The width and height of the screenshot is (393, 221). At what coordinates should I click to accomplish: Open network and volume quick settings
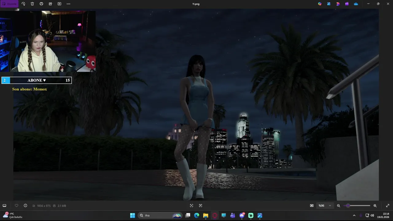pos(369,215)
